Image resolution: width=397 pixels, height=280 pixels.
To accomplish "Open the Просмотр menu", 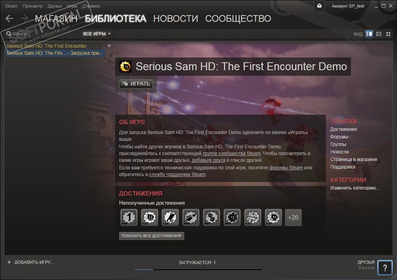I will pos(33,6).
